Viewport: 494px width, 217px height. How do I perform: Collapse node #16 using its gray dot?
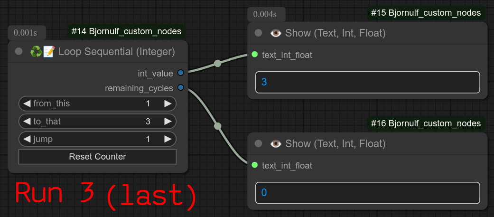[258, 143]
